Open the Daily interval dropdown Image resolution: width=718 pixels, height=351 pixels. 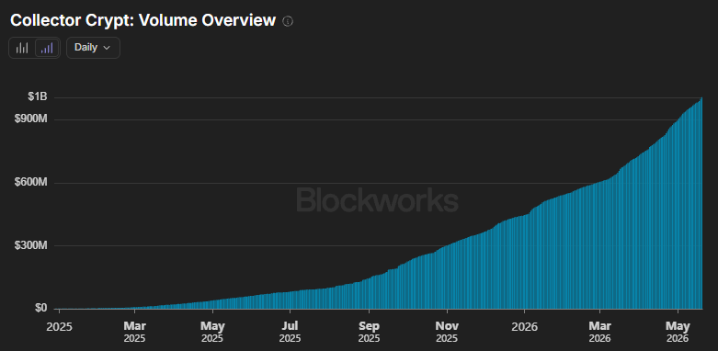(x=94, y=48)
